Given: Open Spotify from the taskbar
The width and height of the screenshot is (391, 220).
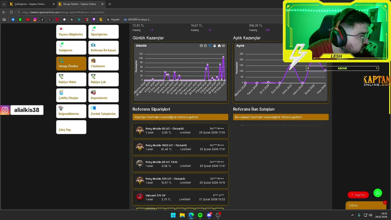Looking at the screenshot, I should click(x=200, y=215).
